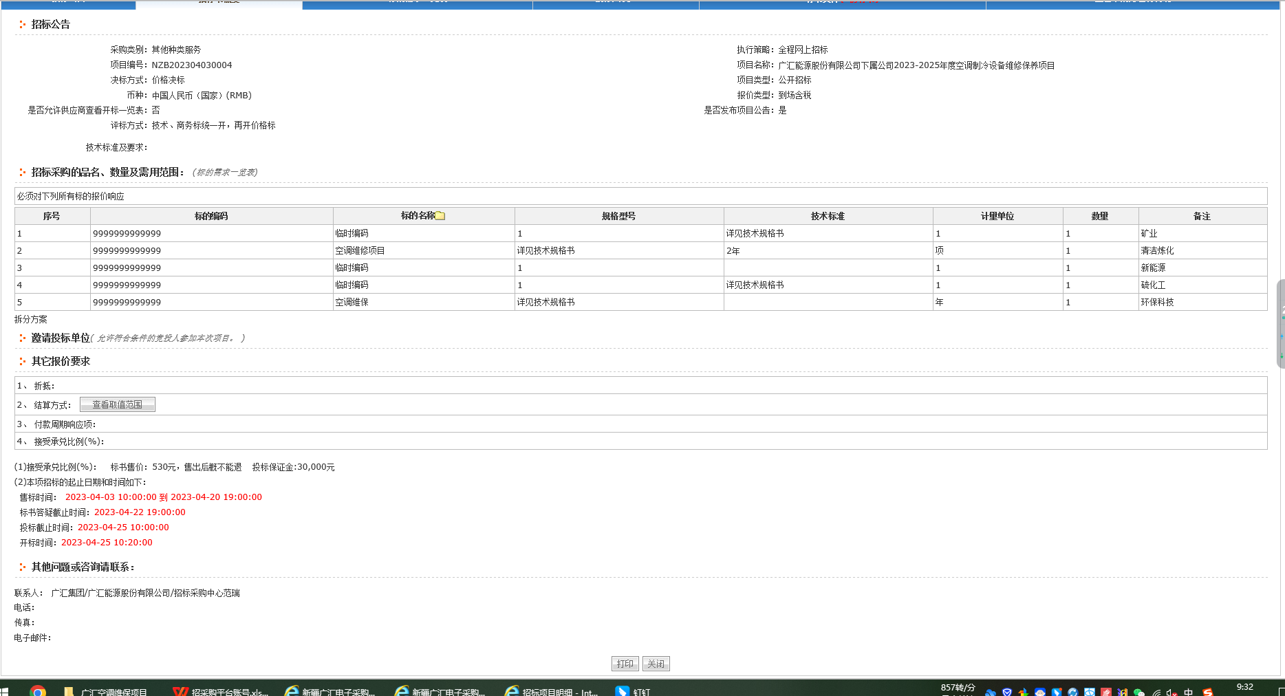Open the 广汇空调维保项目 folder in taskbar
Screen dimensions: 1285x696
(107, 692)
